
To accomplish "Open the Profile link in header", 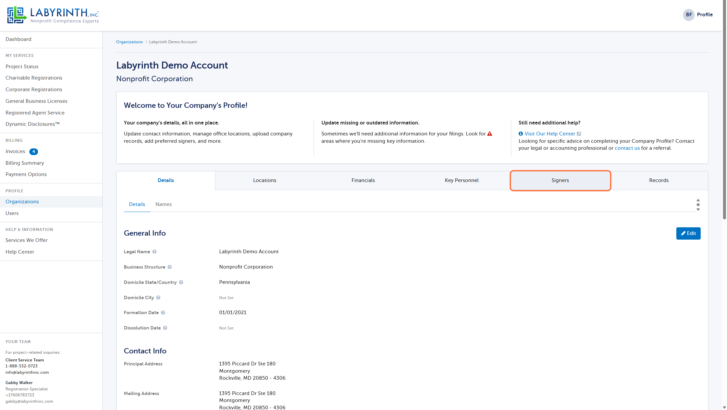I will click(705, 15).
